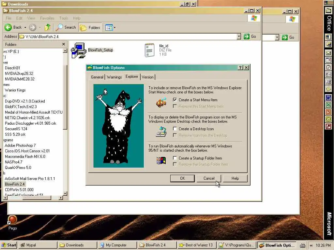This screenshot has width=334, height=250.
Task: Select the Explorer tab
Action: point(132,76)
